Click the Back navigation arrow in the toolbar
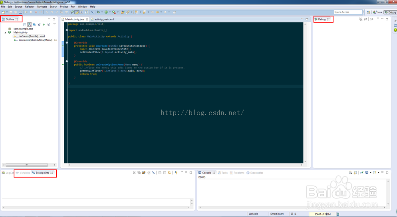Screen dimensions: 397x217 pos(157,12)
